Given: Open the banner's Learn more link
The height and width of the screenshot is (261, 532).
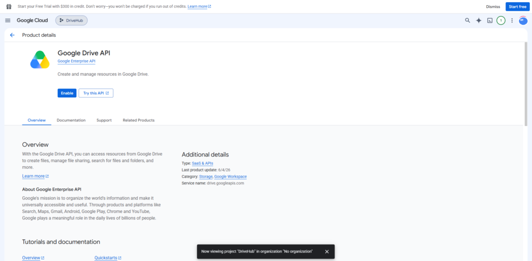Looking at the screenshot, I should point(199,6).
